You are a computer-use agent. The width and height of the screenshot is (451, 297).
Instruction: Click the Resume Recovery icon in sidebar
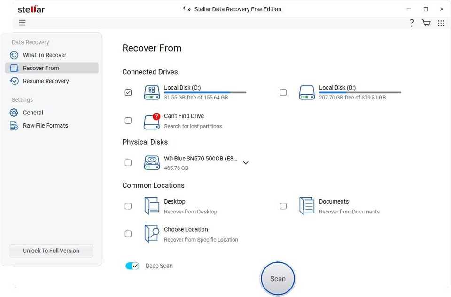[15, 81]
